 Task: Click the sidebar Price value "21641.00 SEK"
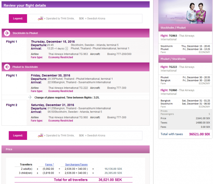(203, 118)
